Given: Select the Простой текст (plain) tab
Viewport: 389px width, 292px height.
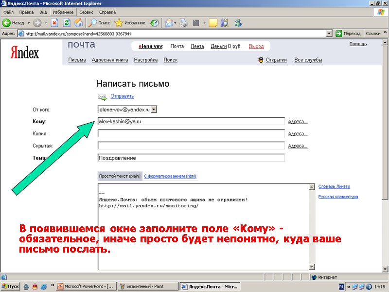Looking at the screenshot, I should (120, 176).
